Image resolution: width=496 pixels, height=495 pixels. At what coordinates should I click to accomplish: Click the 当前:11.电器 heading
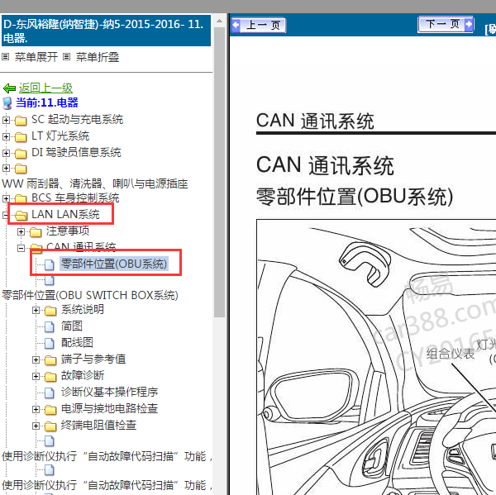pyautogui.click(x=47, y=102)
